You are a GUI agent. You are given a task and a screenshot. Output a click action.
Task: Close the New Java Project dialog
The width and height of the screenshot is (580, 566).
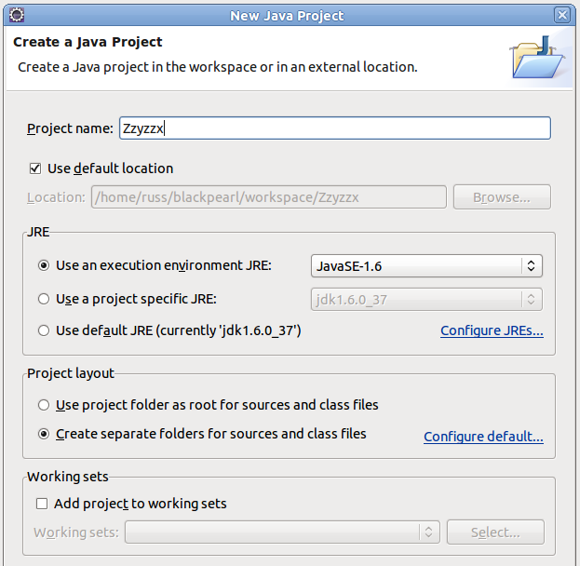(562, 15)
